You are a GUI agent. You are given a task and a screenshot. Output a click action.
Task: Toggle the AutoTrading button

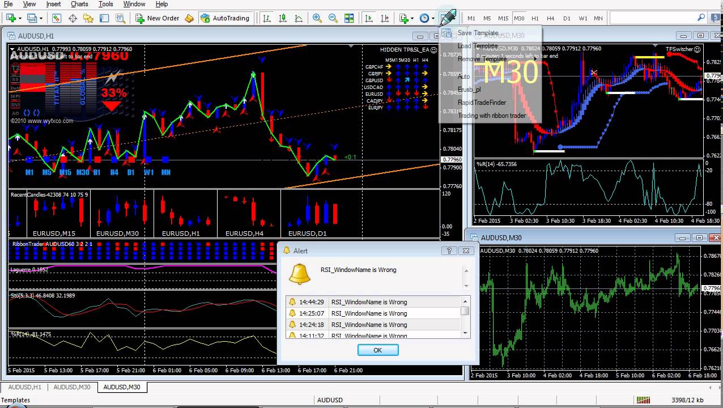pos(226,18)
